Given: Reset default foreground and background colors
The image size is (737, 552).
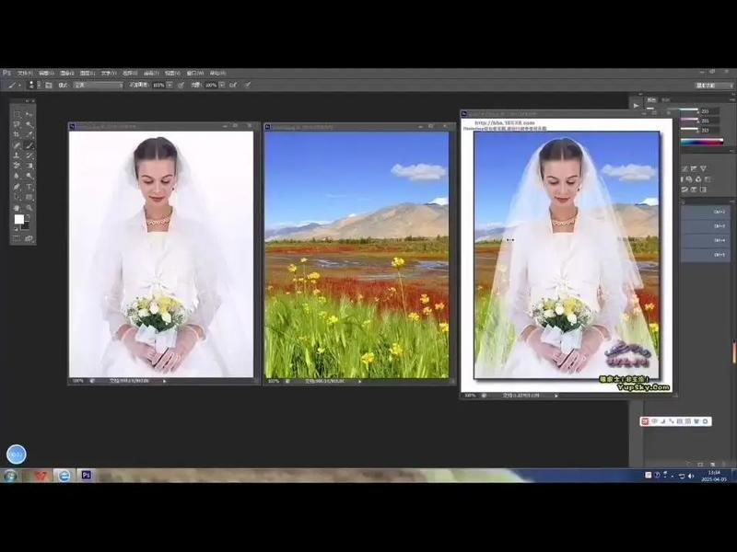Looking at the screenshot, I should point(16,229).
